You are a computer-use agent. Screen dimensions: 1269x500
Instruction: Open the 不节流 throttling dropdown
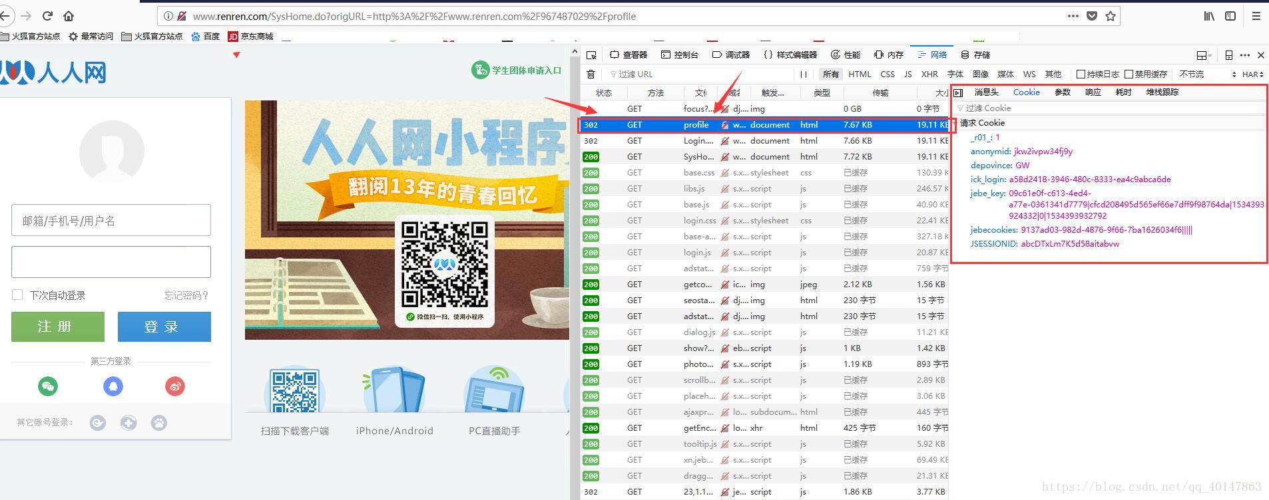click(1207, 74)
